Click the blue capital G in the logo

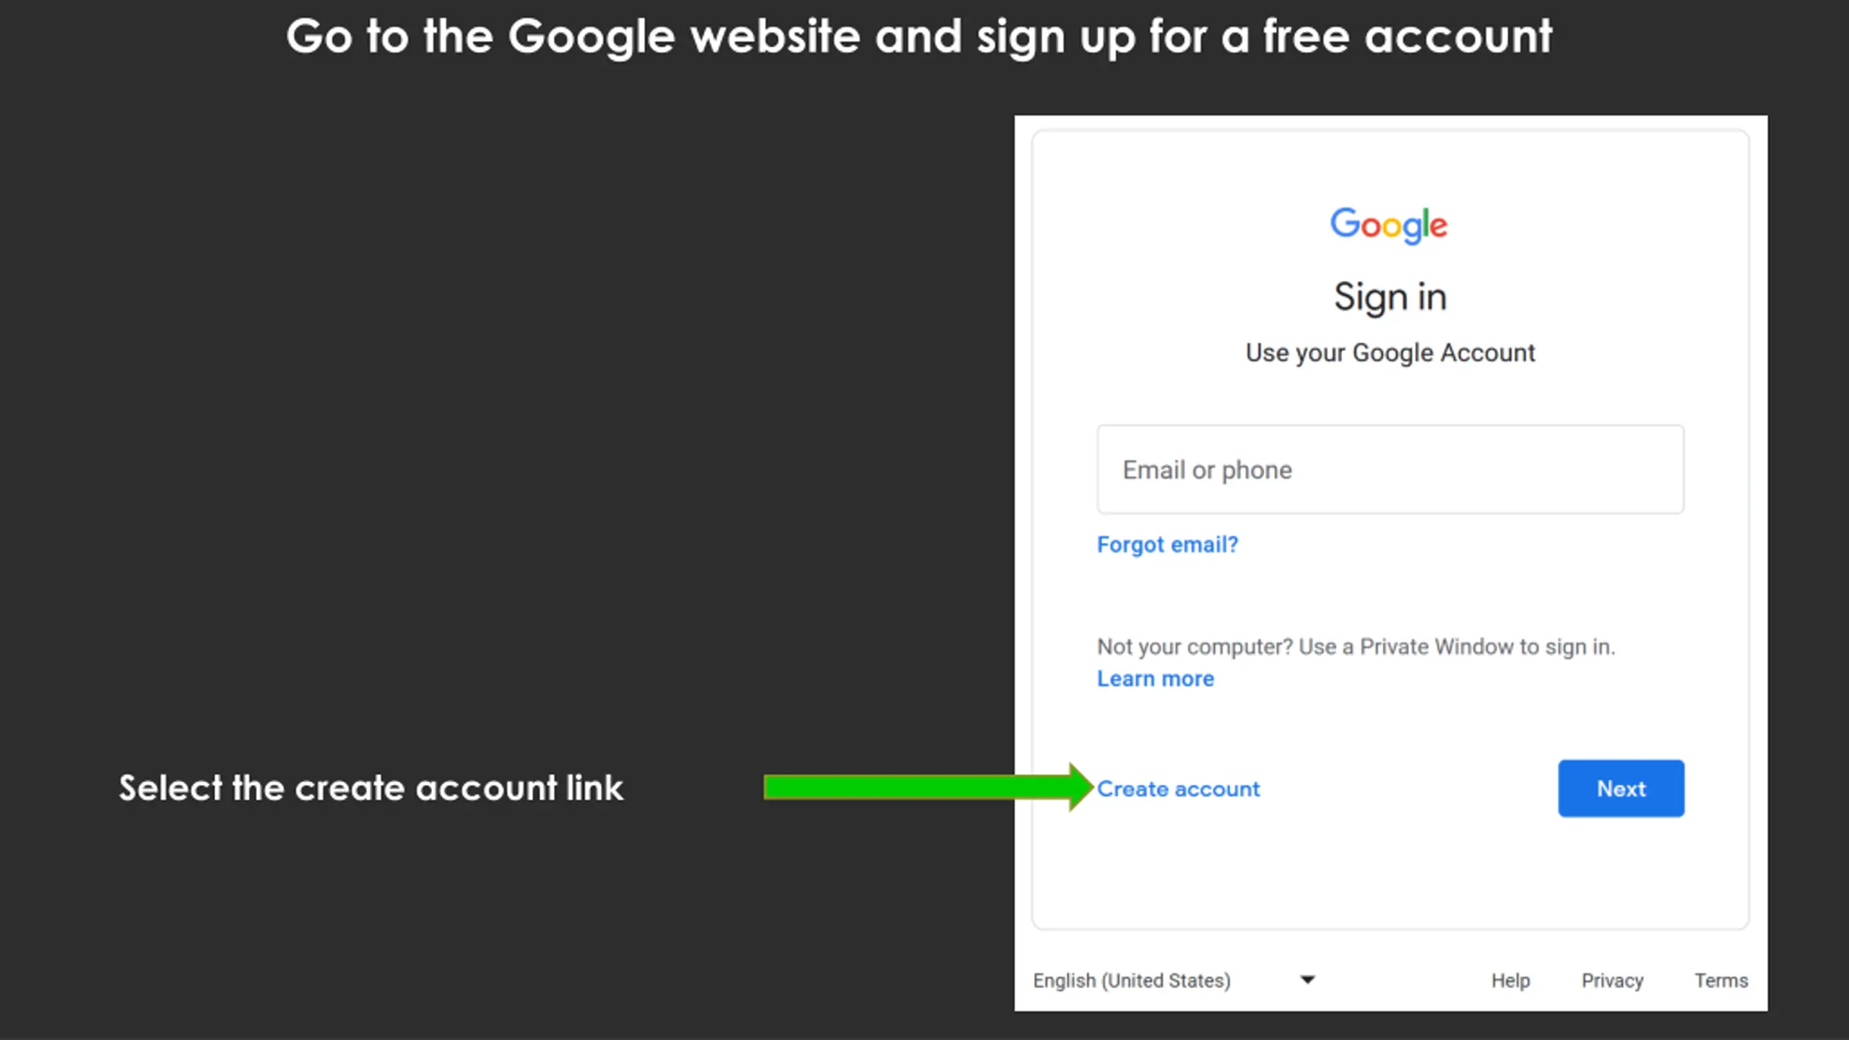(1346, 222)
